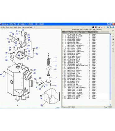Open the Zoom menu
Image resolution: width=115 pixels, height=131 pixels.
pos(8,27)
